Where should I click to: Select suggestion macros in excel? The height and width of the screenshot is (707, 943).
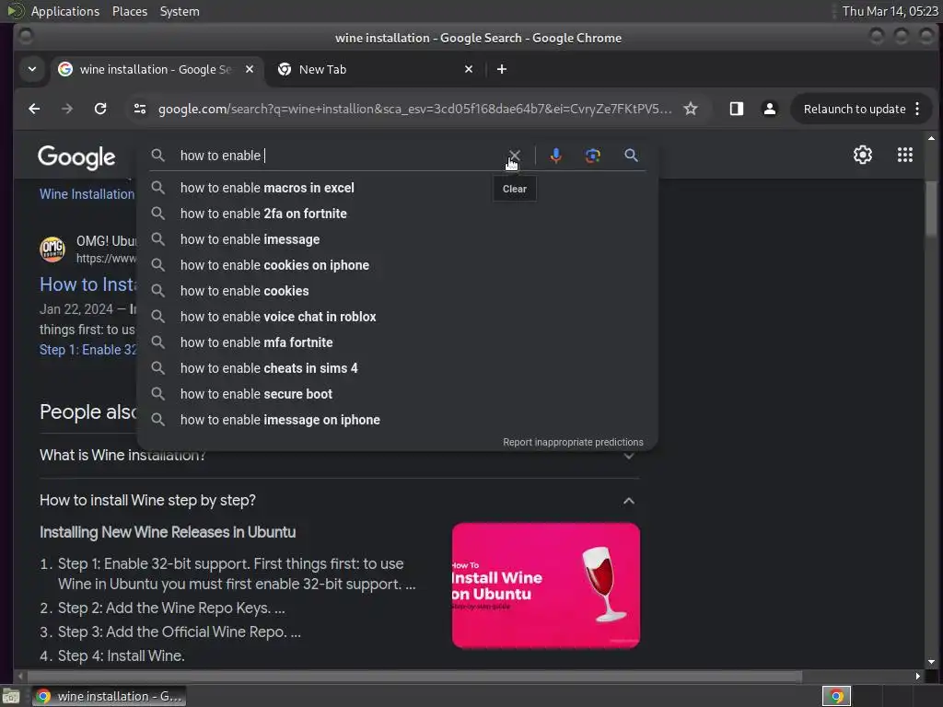(397, 188)
